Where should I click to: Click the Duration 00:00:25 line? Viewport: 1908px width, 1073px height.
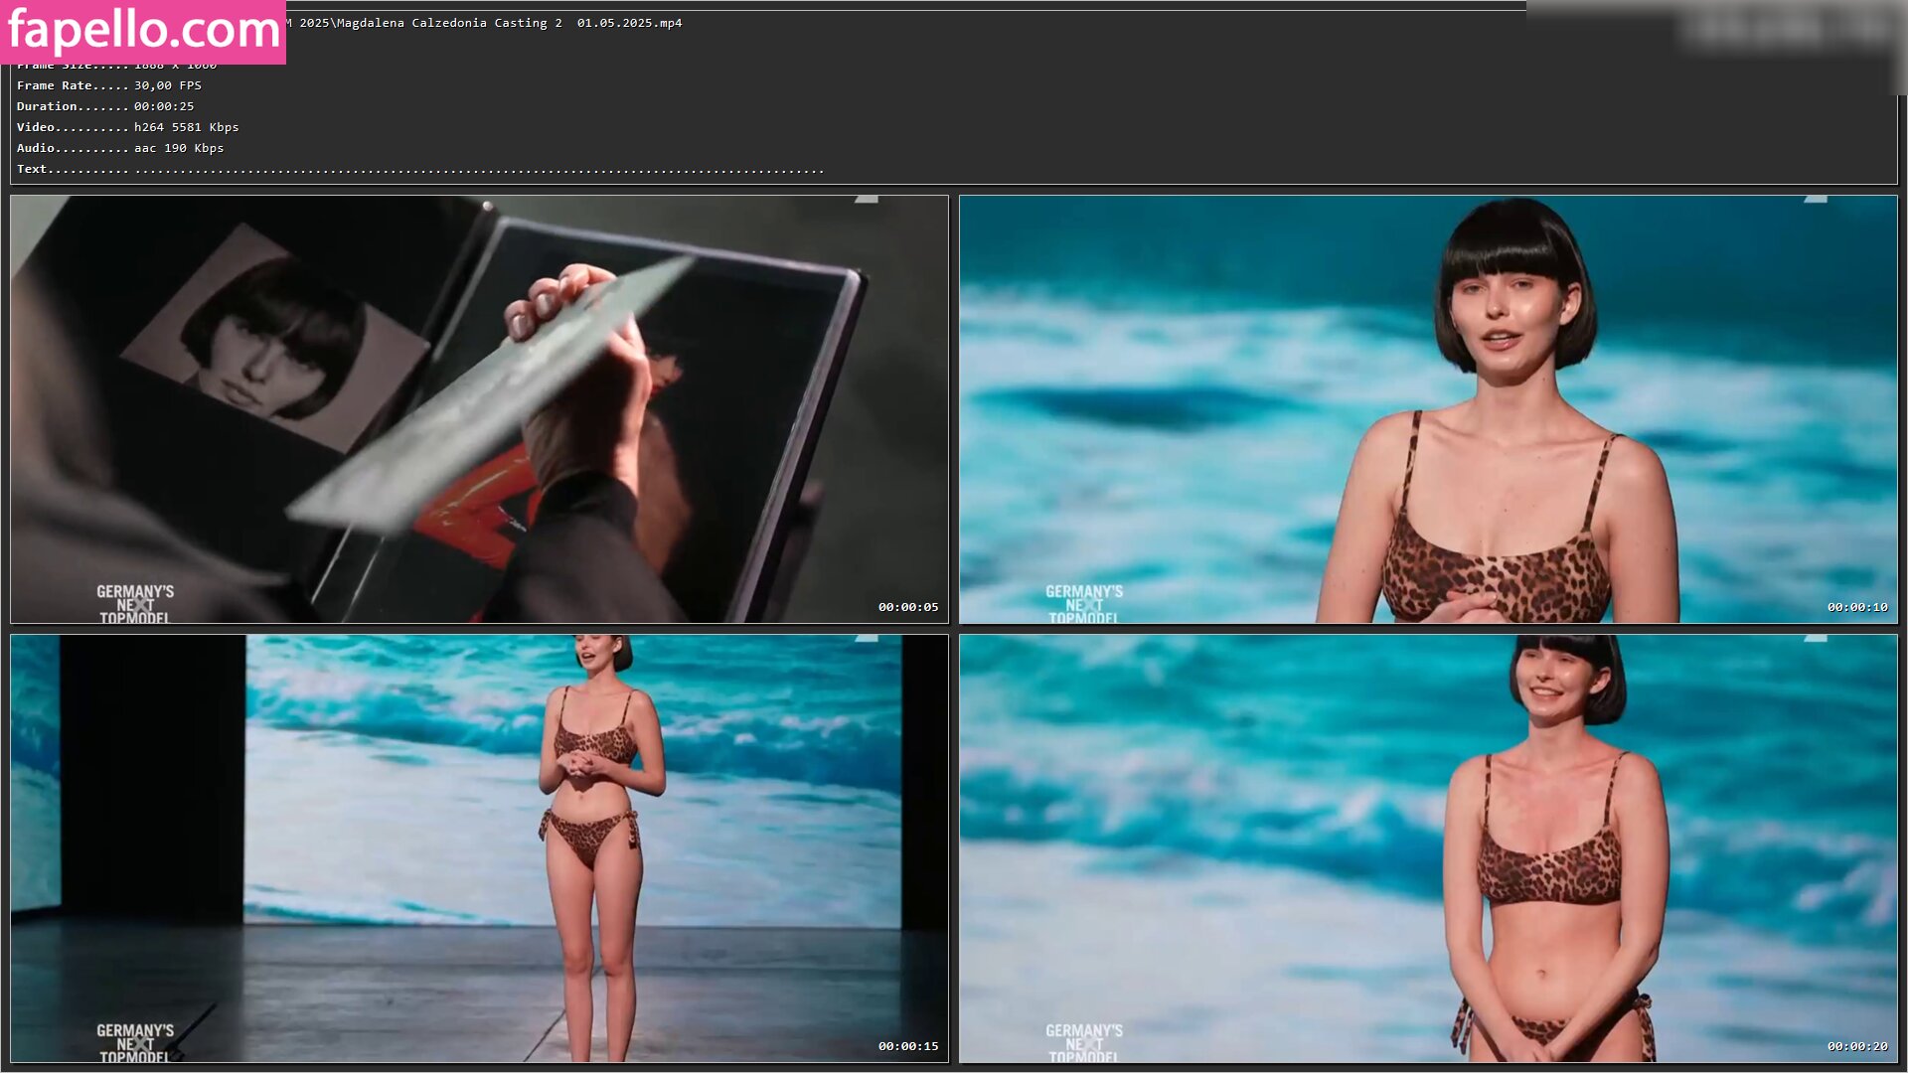point(105,106)
